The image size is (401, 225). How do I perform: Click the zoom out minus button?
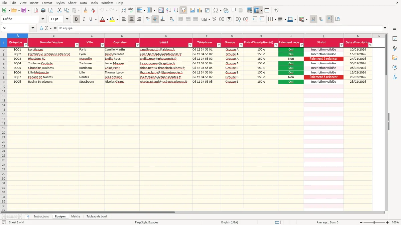pyautogui.click(x=361, y=222)
